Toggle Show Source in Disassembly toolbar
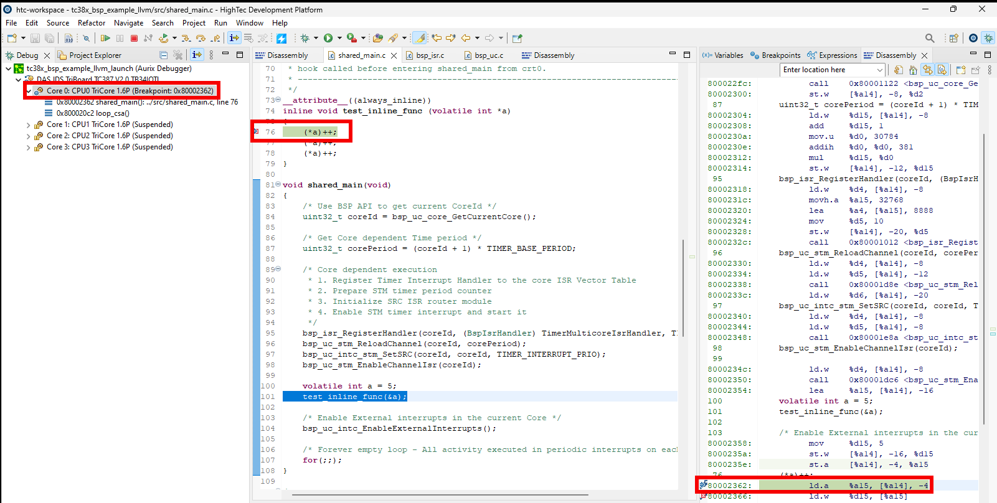 click(942, 70)
